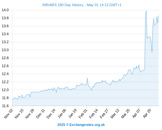Click the 11.6 y-axis value label
This screenshot has width=162, height=130.
(x=5, y=106)
